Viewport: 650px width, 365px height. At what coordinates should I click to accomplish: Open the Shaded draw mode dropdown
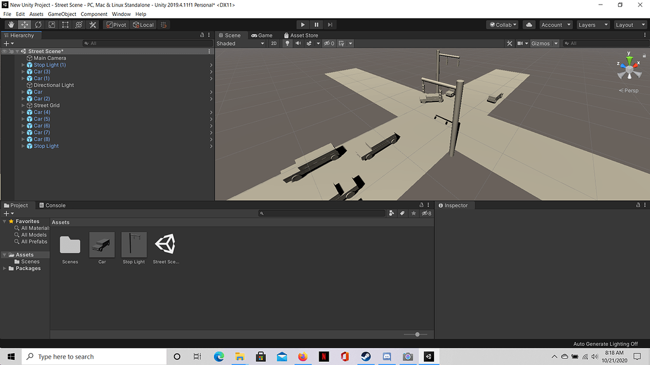click(x=240, y=43)
